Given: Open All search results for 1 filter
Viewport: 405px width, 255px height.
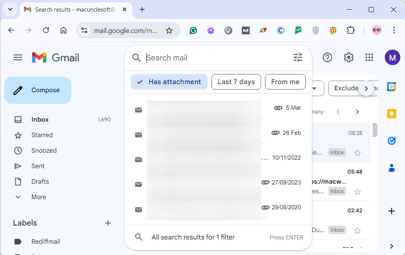Looking at the screenshot, I should click(x=193, y=237).
